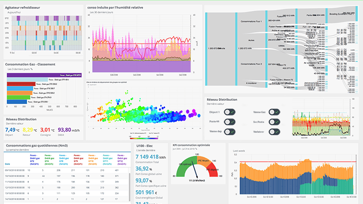Select the 09/10/2018 row in gas table

[66, 170]
